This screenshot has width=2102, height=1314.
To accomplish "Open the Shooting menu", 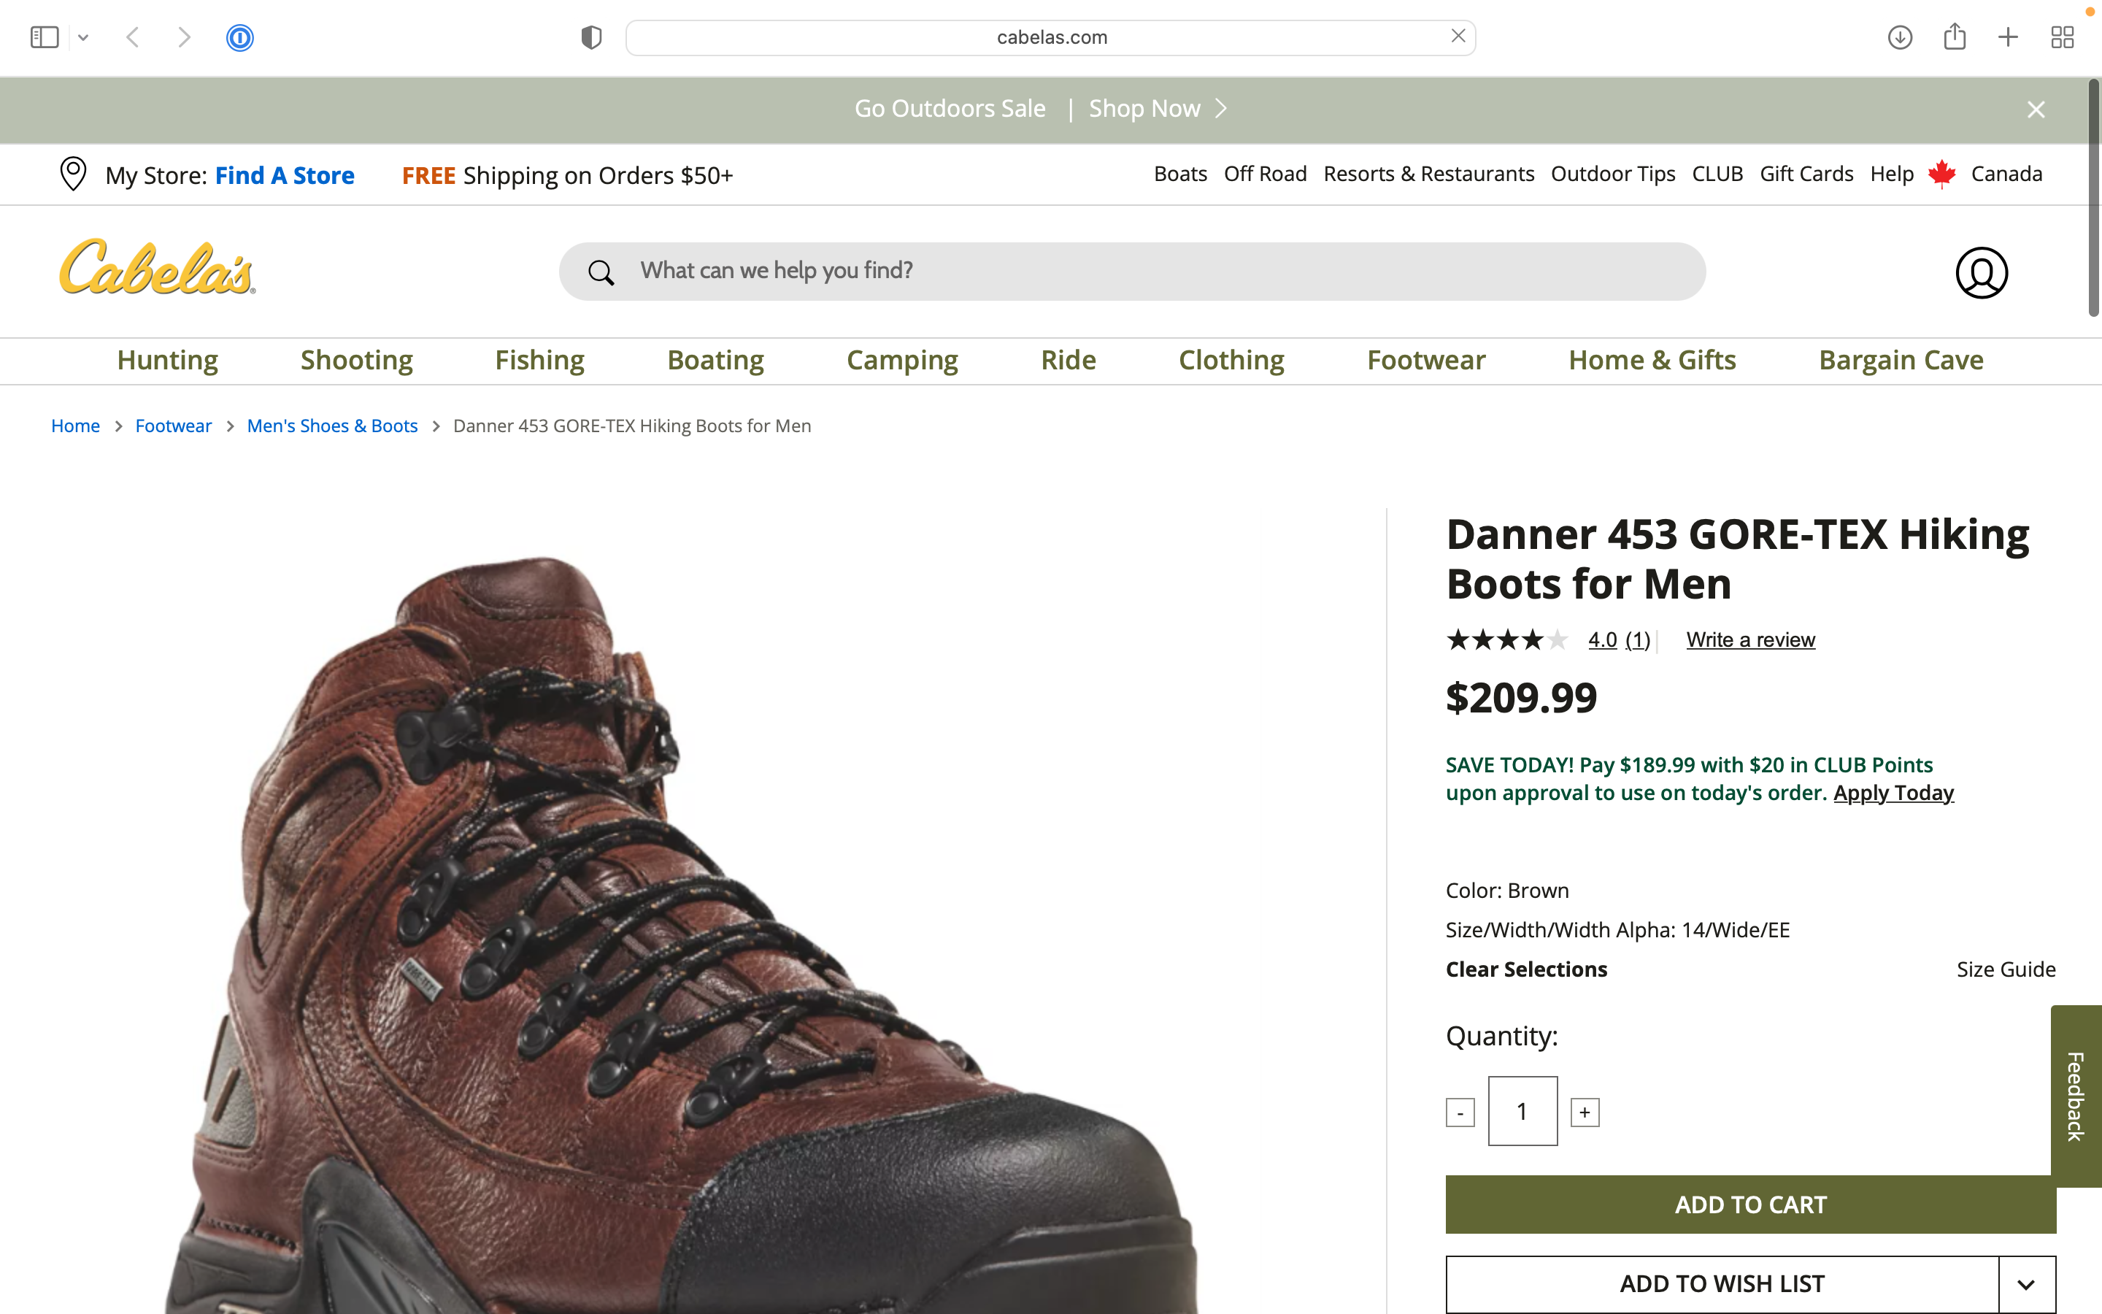I will tap(356, 360).
